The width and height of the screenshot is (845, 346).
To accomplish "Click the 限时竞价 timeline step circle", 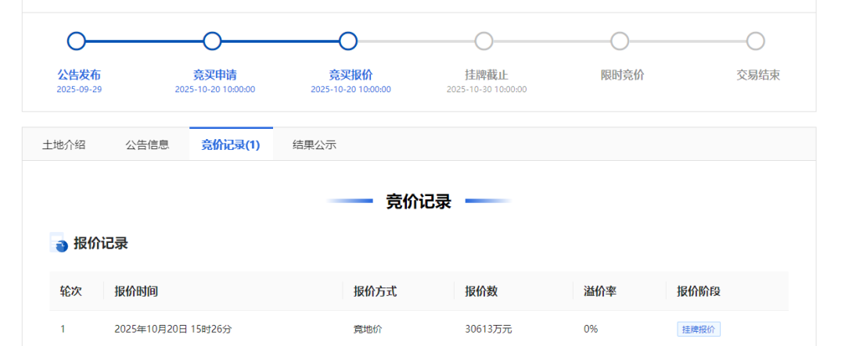I will tap(620, 41).
